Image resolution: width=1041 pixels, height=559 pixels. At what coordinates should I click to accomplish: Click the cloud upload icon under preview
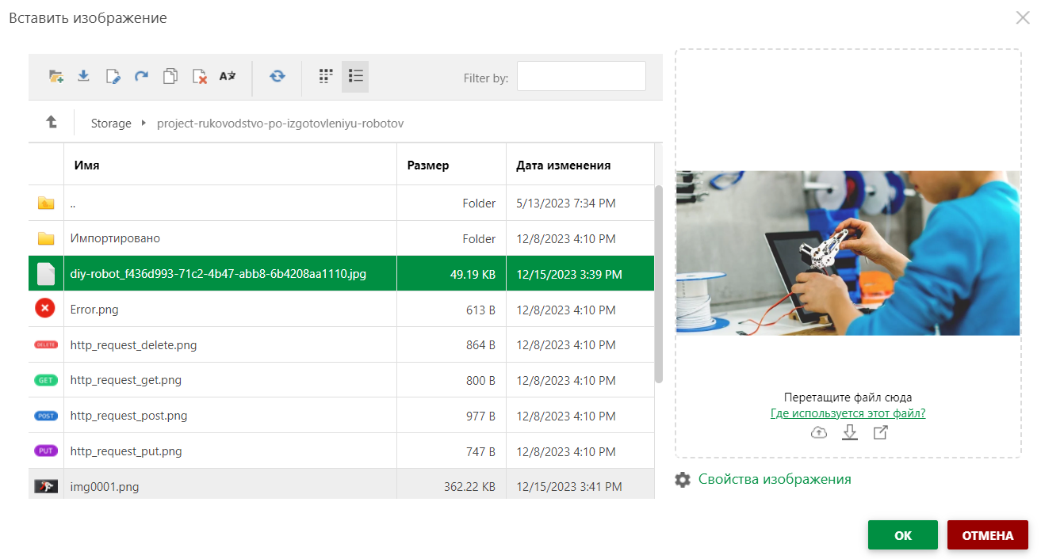click(819, 432)
